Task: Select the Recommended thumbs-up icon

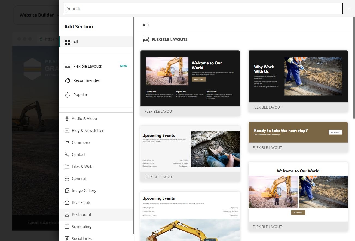Action: [x=68, y=80]
